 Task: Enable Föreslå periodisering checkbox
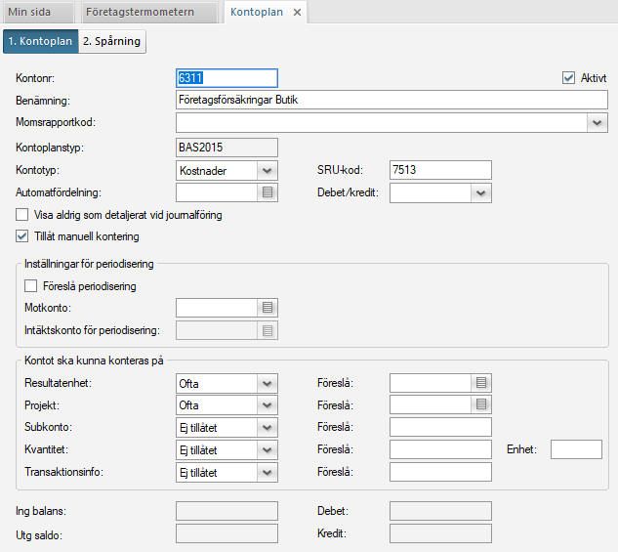click(x=31, y=286)
